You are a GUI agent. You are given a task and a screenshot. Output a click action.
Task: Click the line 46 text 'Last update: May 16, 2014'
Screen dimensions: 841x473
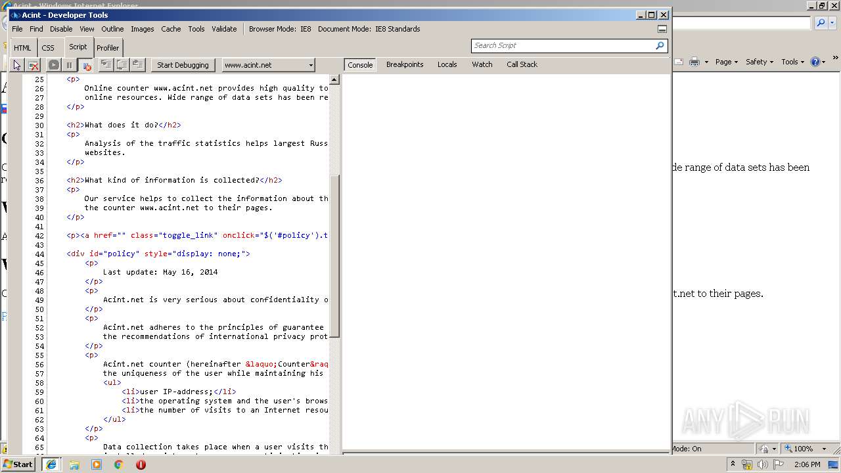point(160,272)
